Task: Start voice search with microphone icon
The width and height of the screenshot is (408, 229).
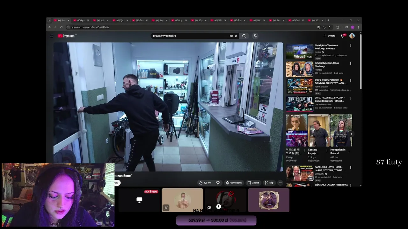Action: [x=255, y=36]
